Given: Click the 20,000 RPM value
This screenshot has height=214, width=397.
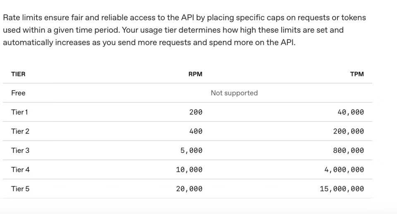Looking at the screenshot, I should coord(189,189).
